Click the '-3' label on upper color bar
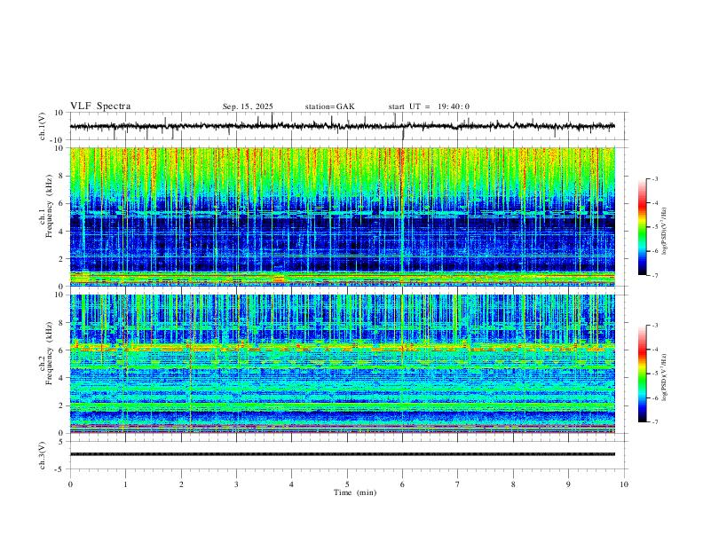 (x=655, y=178)
